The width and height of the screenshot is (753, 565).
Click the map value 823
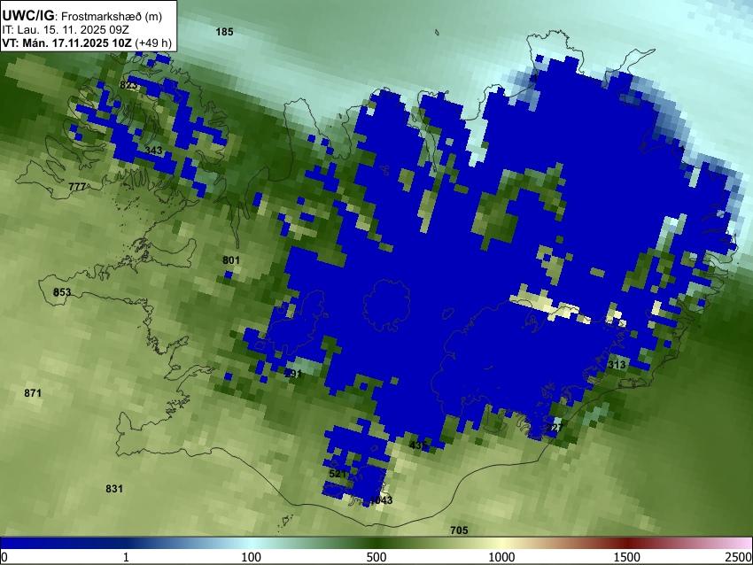pos(128,85)
